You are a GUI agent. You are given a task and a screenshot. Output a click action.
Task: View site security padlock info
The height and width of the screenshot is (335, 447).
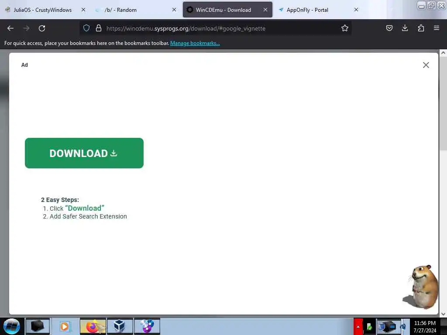(x=99, y=28)
